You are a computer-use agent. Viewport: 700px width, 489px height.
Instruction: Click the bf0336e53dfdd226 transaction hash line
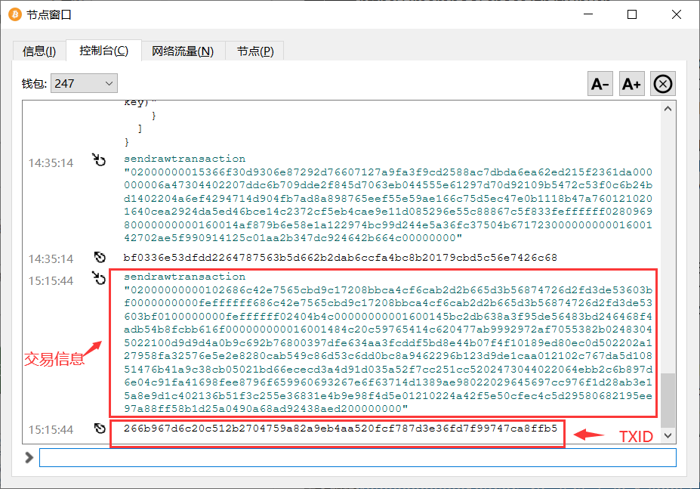tap(340, 258)
